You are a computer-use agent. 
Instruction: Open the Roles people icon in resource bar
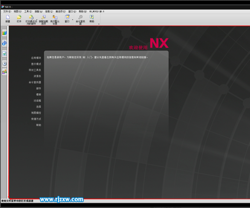4,72
